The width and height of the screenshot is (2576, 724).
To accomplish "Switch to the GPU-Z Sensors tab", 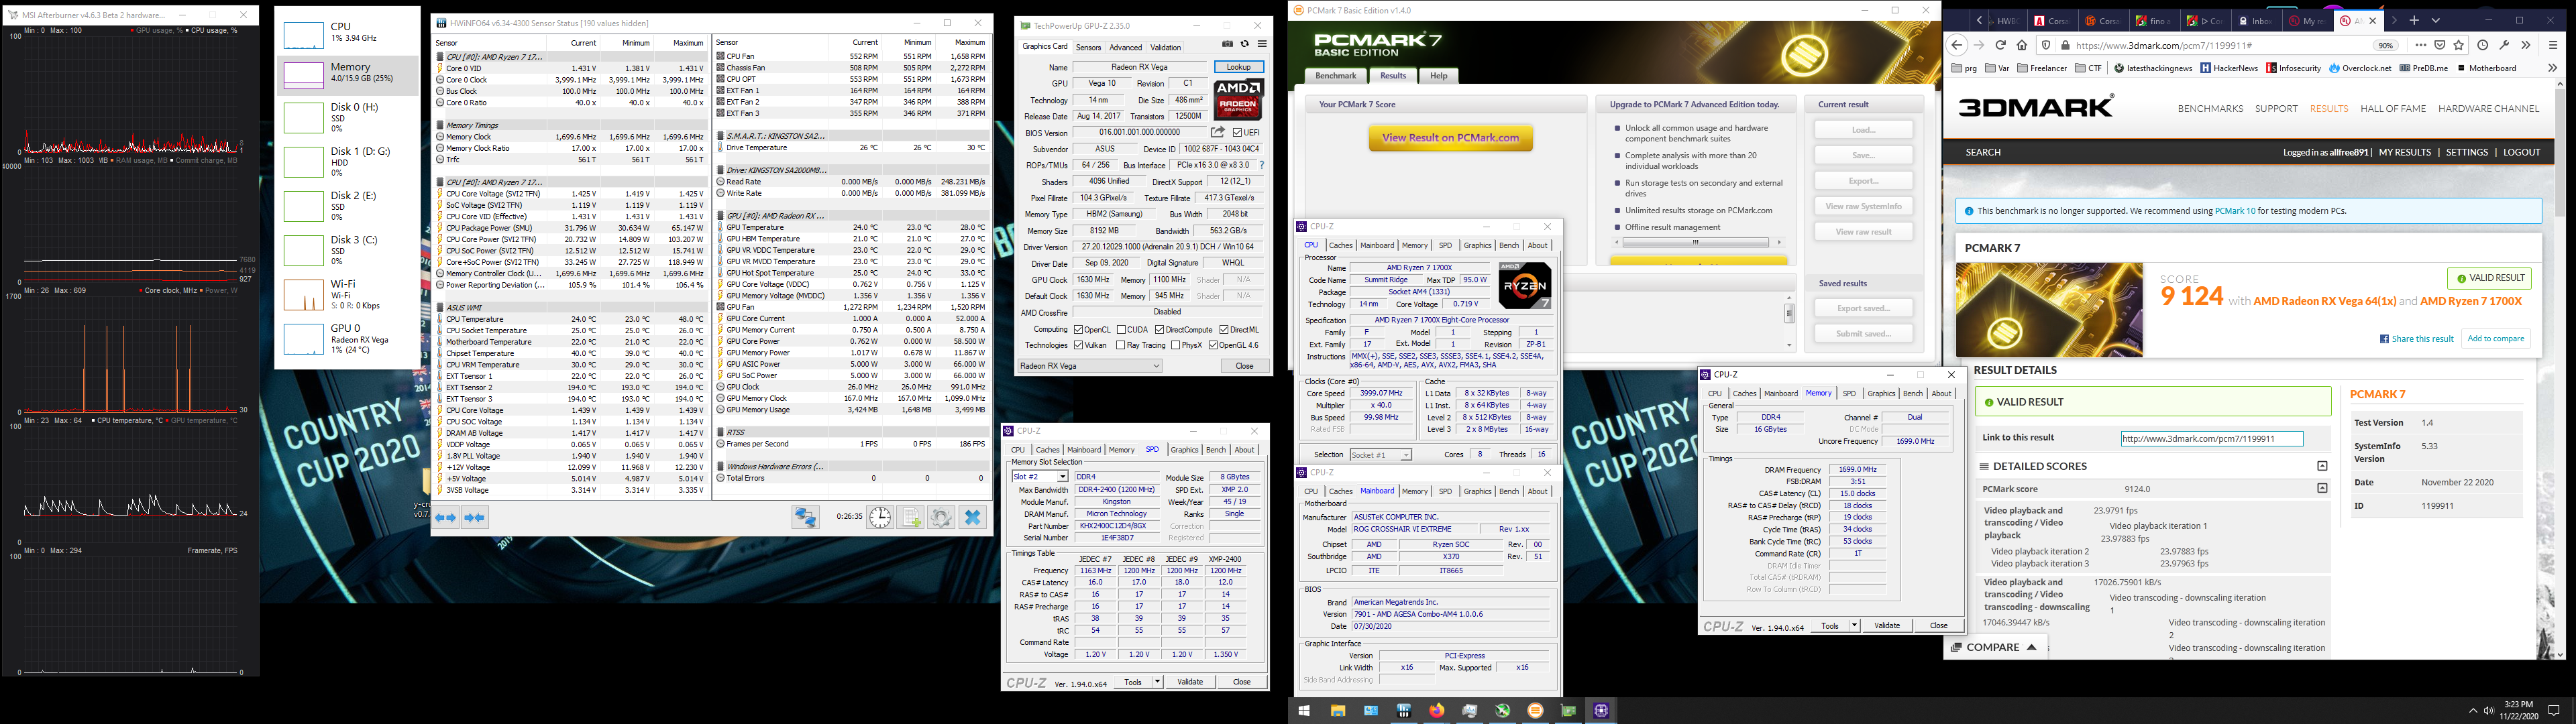I will [x=1088, y=47].
